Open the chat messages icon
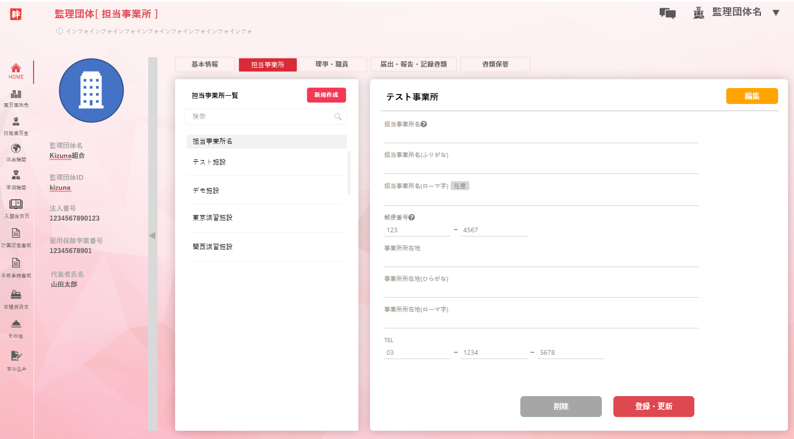This screenshot has width=794, height=439. pos(667,13)
